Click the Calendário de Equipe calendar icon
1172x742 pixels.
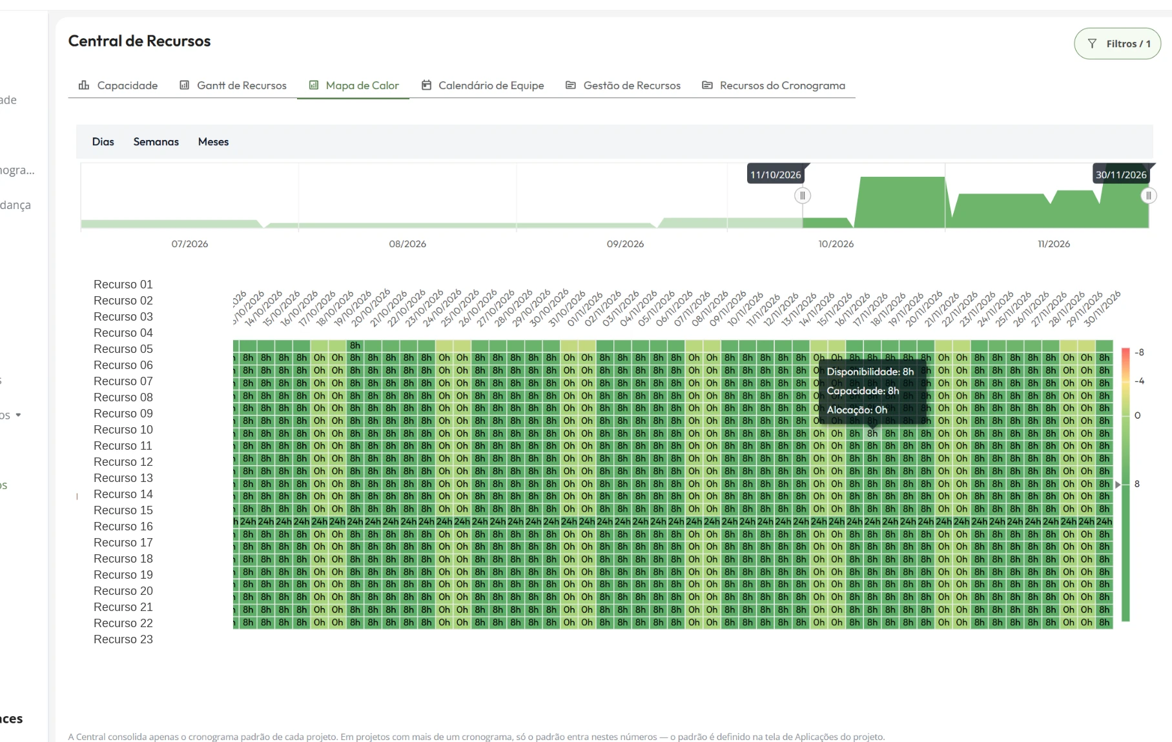click(x=426, y=85)
